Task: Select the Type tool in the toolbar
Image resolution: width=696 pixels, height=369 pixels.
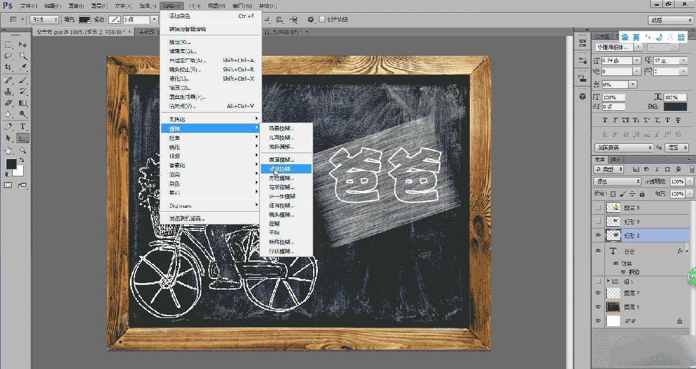Action: coord(22,125)
